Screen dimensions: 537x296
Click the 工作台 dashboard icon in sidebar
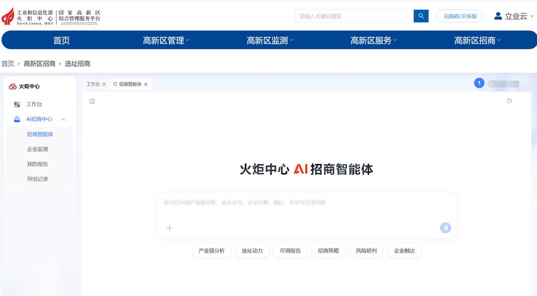tap(17, 104)
